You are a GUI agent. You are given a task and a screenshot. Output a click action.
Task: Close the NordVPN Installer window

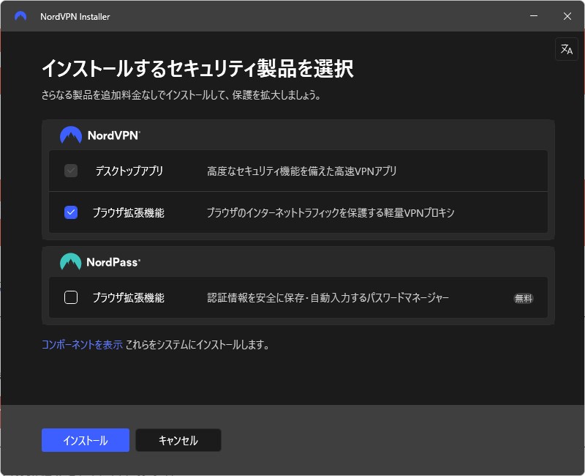click(x=567, y=16)
